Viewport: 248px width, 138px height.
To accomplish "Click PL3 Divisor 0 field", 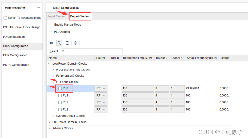I will [162, 109].
